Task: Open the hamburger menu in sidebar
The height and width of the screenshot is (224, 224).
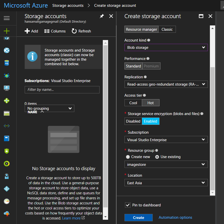Action: pyautogui.click(x=7, y=18)
